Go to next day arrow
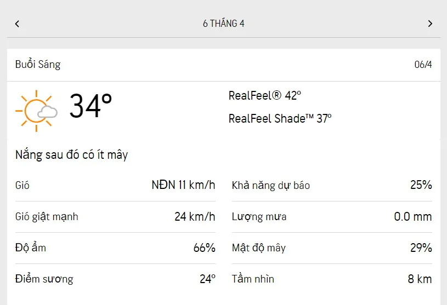447x305 pixels. point(430,24)
